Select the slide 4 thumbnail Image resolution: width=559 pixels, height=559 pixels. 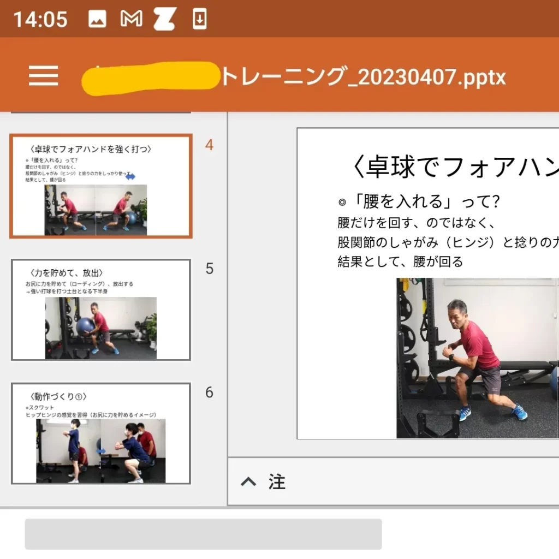(x=101, y=186)
